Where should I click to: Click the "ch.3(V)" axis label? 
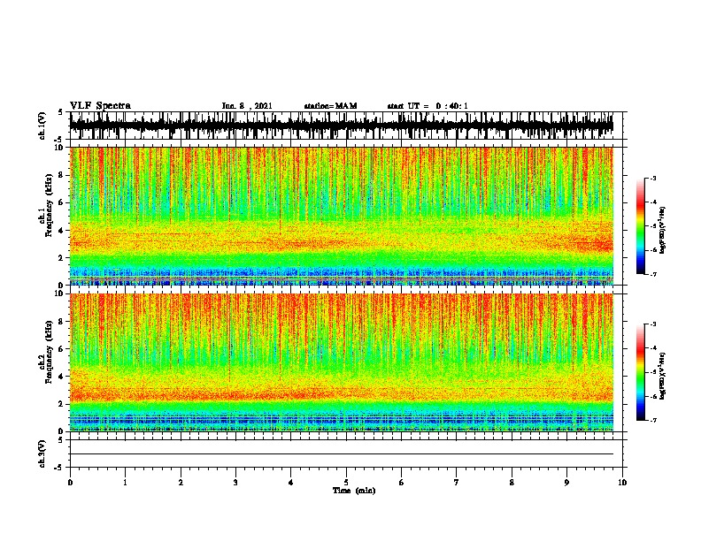tap(42, 453)
